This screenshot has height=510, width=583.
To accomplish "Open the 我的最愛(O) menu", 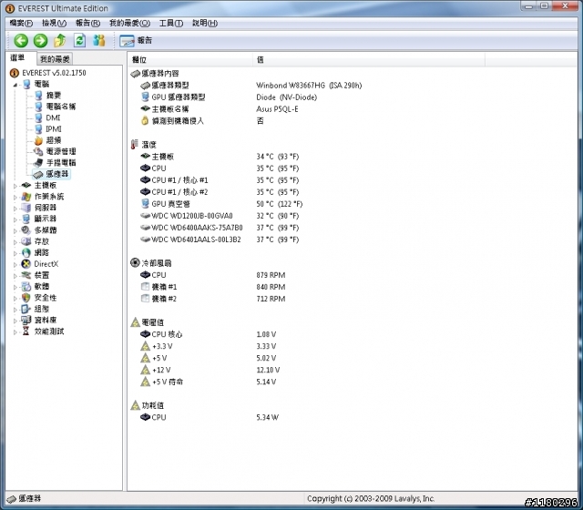I will (129, 23).
